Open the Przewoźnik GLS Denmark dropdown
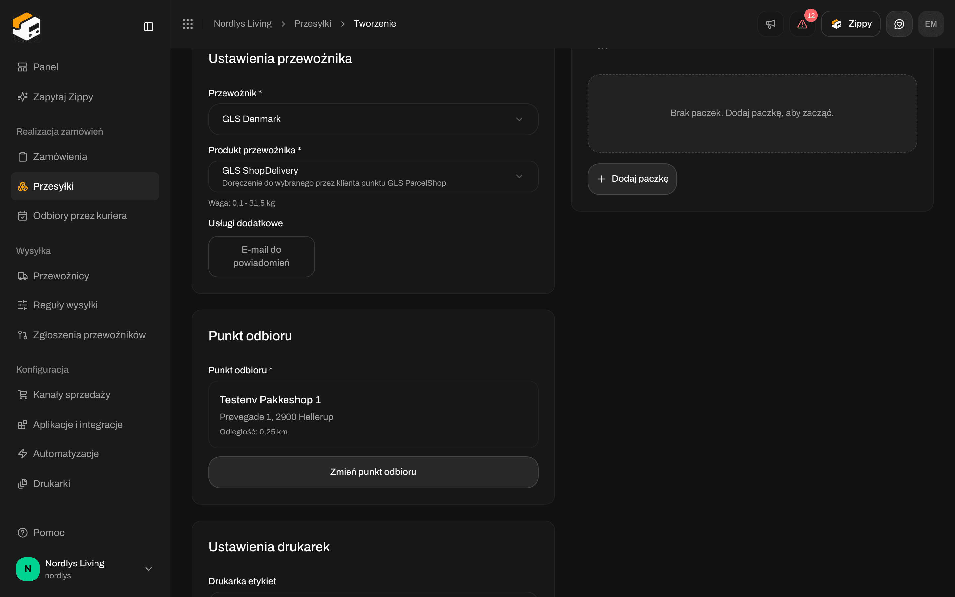Screen dimensions: 955x597 click(x=373, y=119)
